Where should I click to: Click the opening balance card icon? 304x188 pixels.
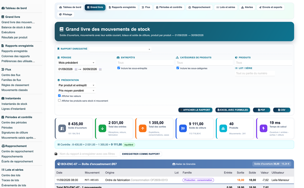point(62,128)
